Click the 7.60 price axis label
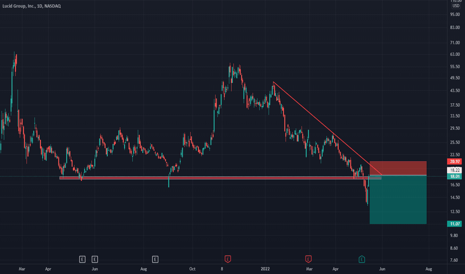 tap(454, 261)
